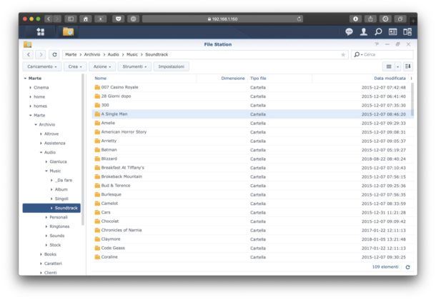Open column options menu at header end
The height and width of the screenshot is (300, 436).
click(x=411, y=79)
